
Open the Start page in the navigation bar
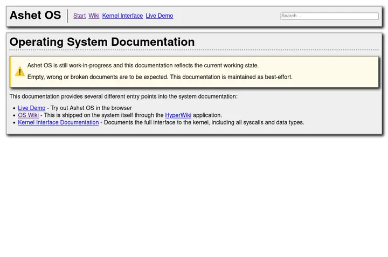79,16
